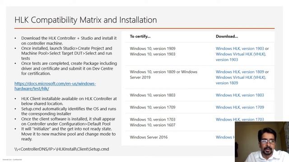Image resolution: width=289 pixels, height=162 pixels.
Task: Select the \\<ControllerDNS/IP>\HLKInstall\Client\Setup.cmd path text
Action: (x=62, y=149)
